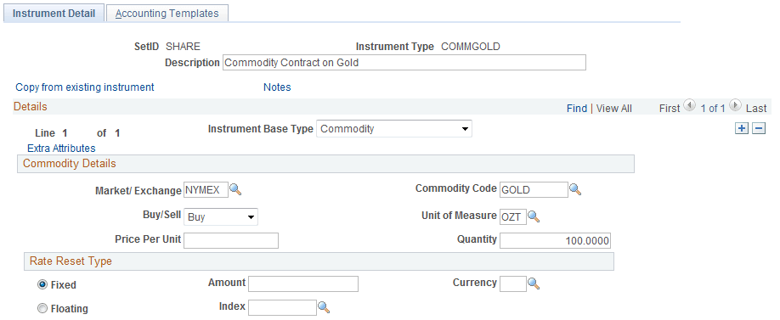Click the Quantity field 100.0000
Image resolution: width=780 pixels, height=320 pixels.
pos(555,240)
